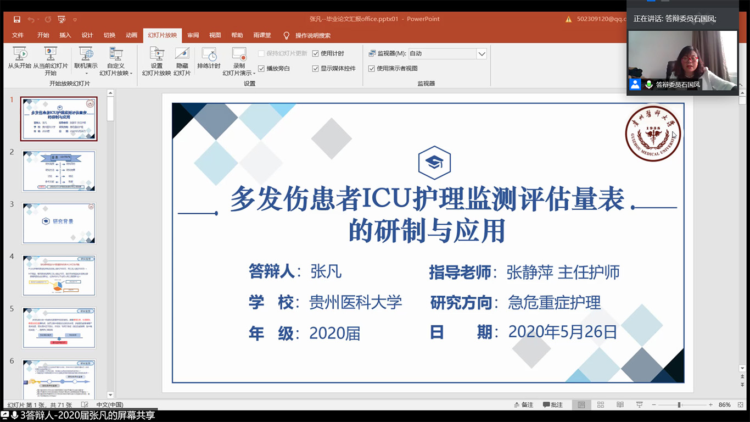Screen dimensions: 750x422
Task: Switch to the Review (审阅) ribbon tab
Action: click(x=193, y=35)
